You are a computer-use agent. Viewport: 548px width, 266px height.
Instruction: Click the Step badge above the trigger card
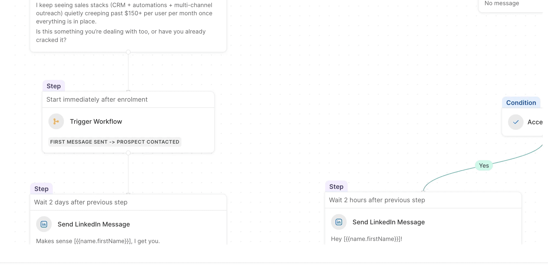pyautogui.click(x=53, y=86)
